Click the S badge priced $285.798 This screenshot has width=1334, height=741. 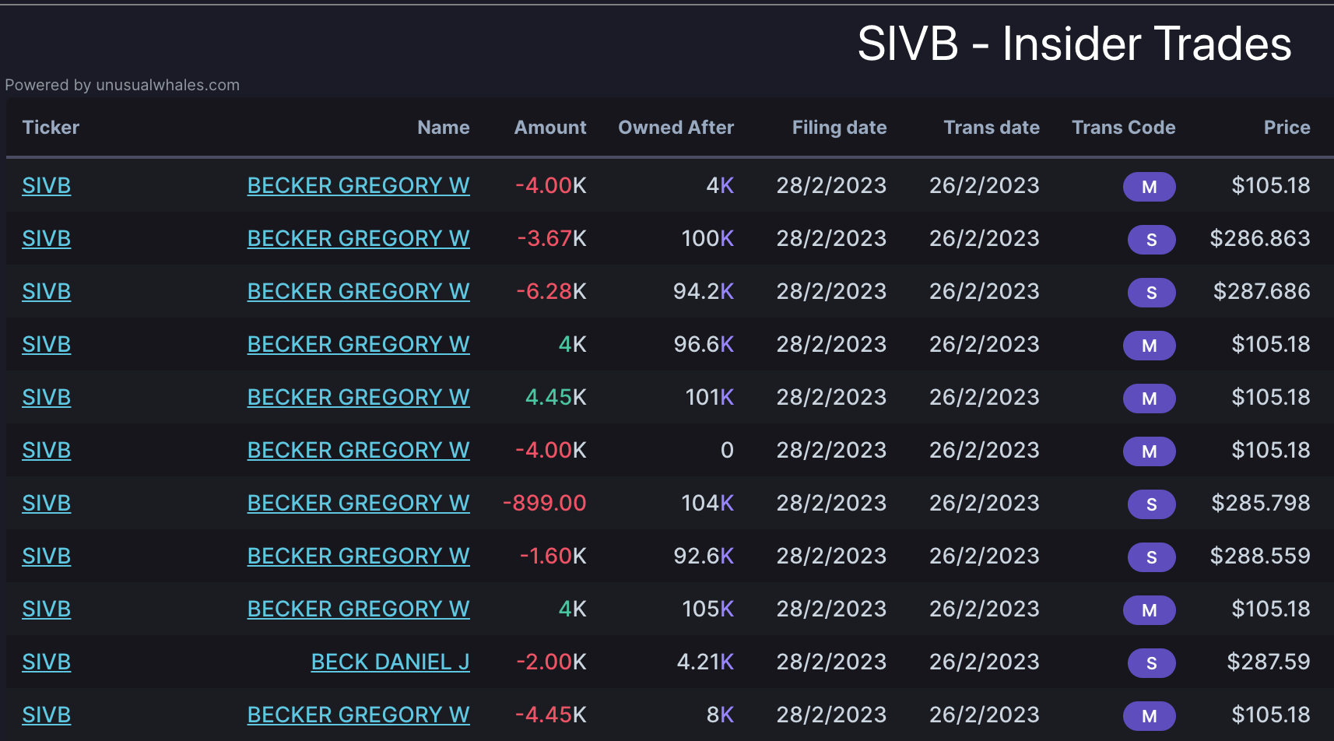(x=1151, y=504)
